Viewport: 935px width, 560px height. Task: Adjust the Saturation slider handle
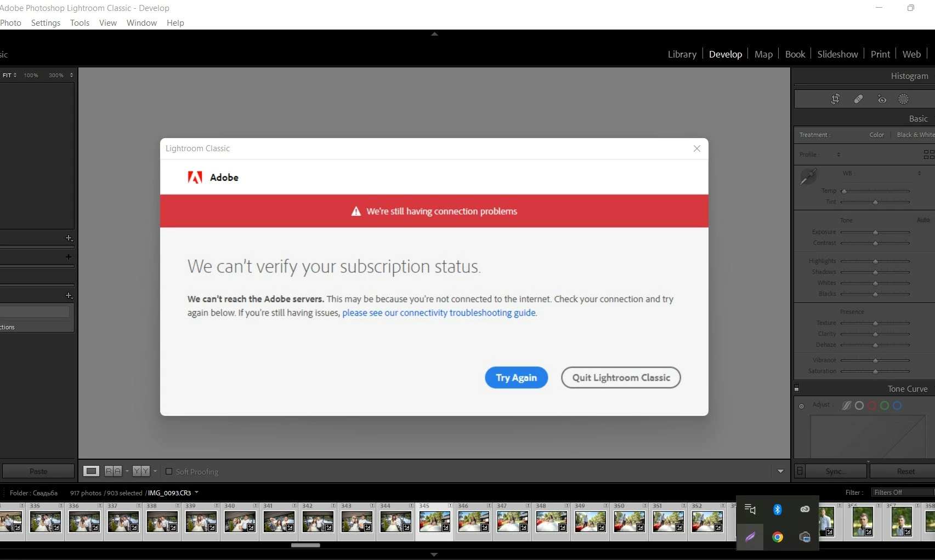click(x=875, y=372)
